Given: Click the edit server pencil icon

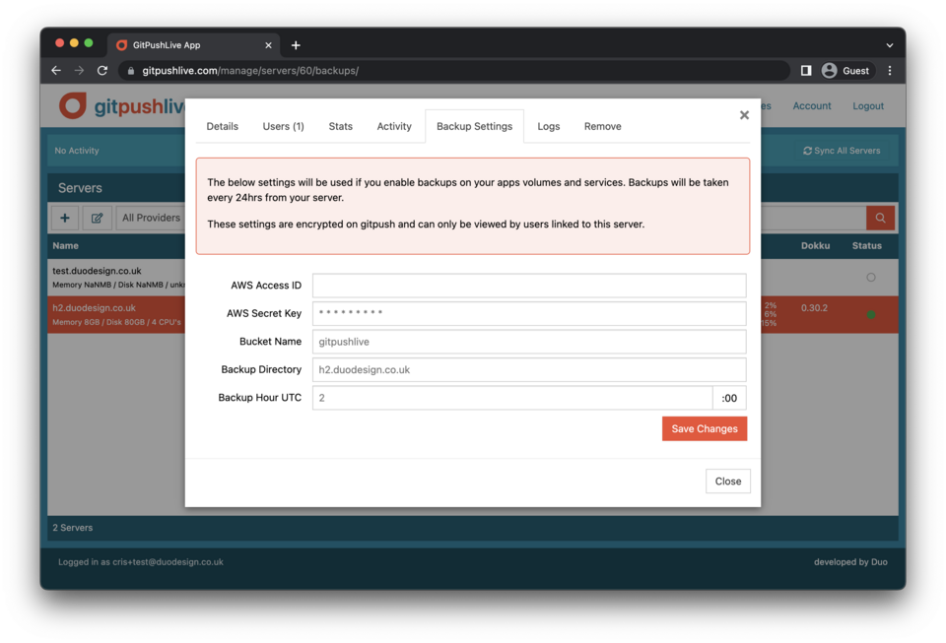Looking at the screenshot, I should (x=98, y=218).
